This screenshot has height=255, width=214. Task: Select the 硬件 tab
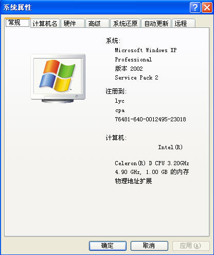[73, 23]
